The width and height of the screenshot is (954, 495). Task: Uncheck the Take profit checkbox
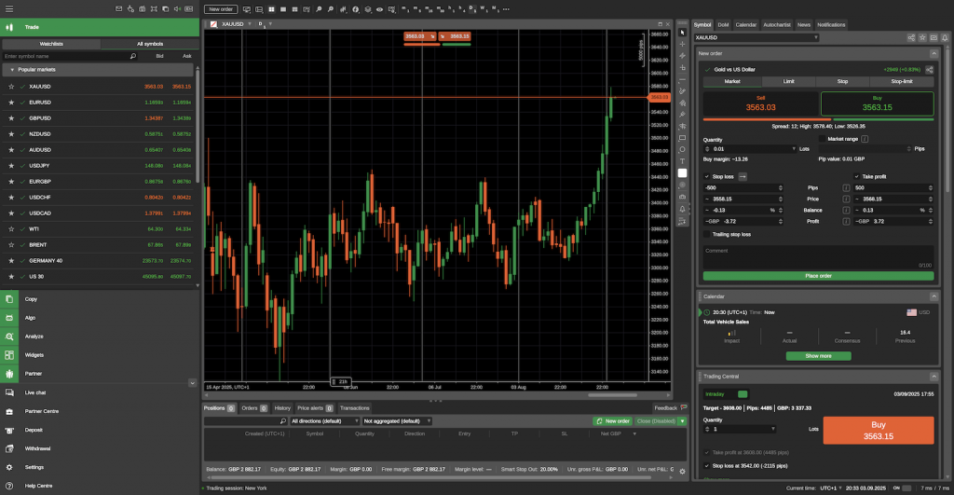pos(857,176)
